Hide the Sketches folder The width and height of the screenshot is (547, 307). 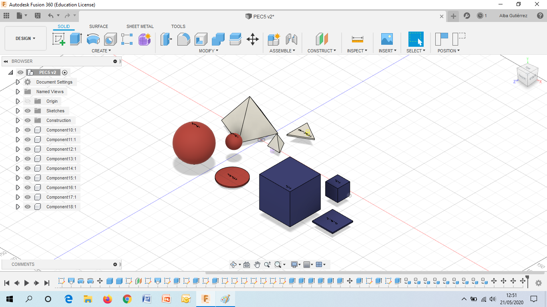[28, 111]
